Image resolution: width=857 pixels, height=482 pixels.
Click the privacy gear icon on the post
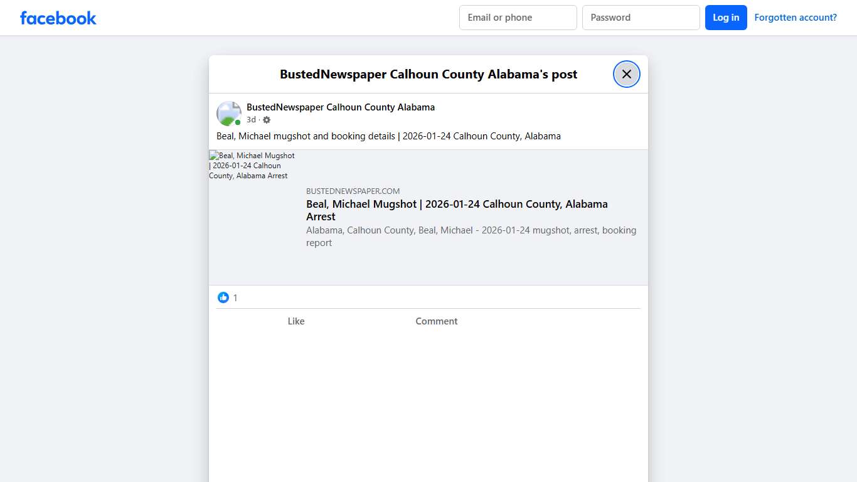click(266, 119)
